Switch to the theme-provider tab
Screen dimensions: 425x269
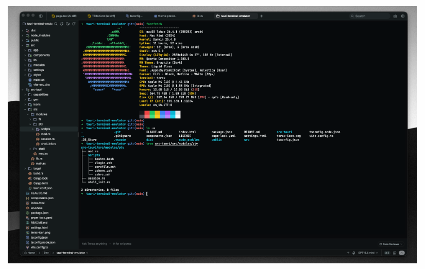click(165, 16)
